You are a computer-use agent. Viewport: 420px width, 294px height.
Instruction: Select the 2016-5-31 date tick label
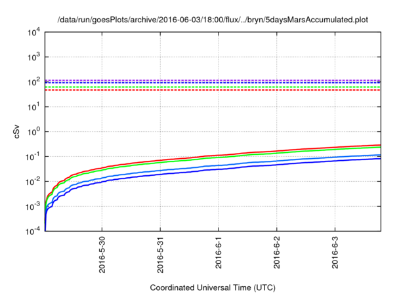click(160, 253)
